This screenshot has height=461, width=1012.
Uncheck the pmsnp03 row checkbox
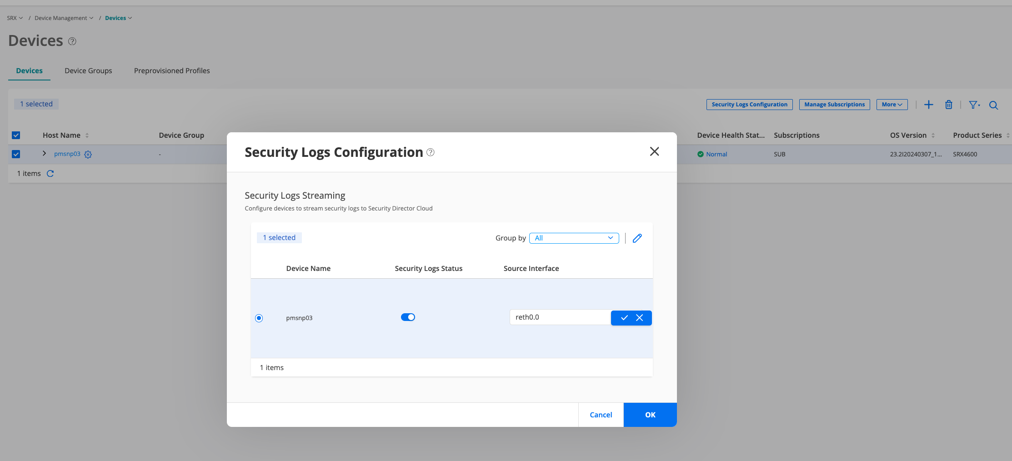point(16,154)
